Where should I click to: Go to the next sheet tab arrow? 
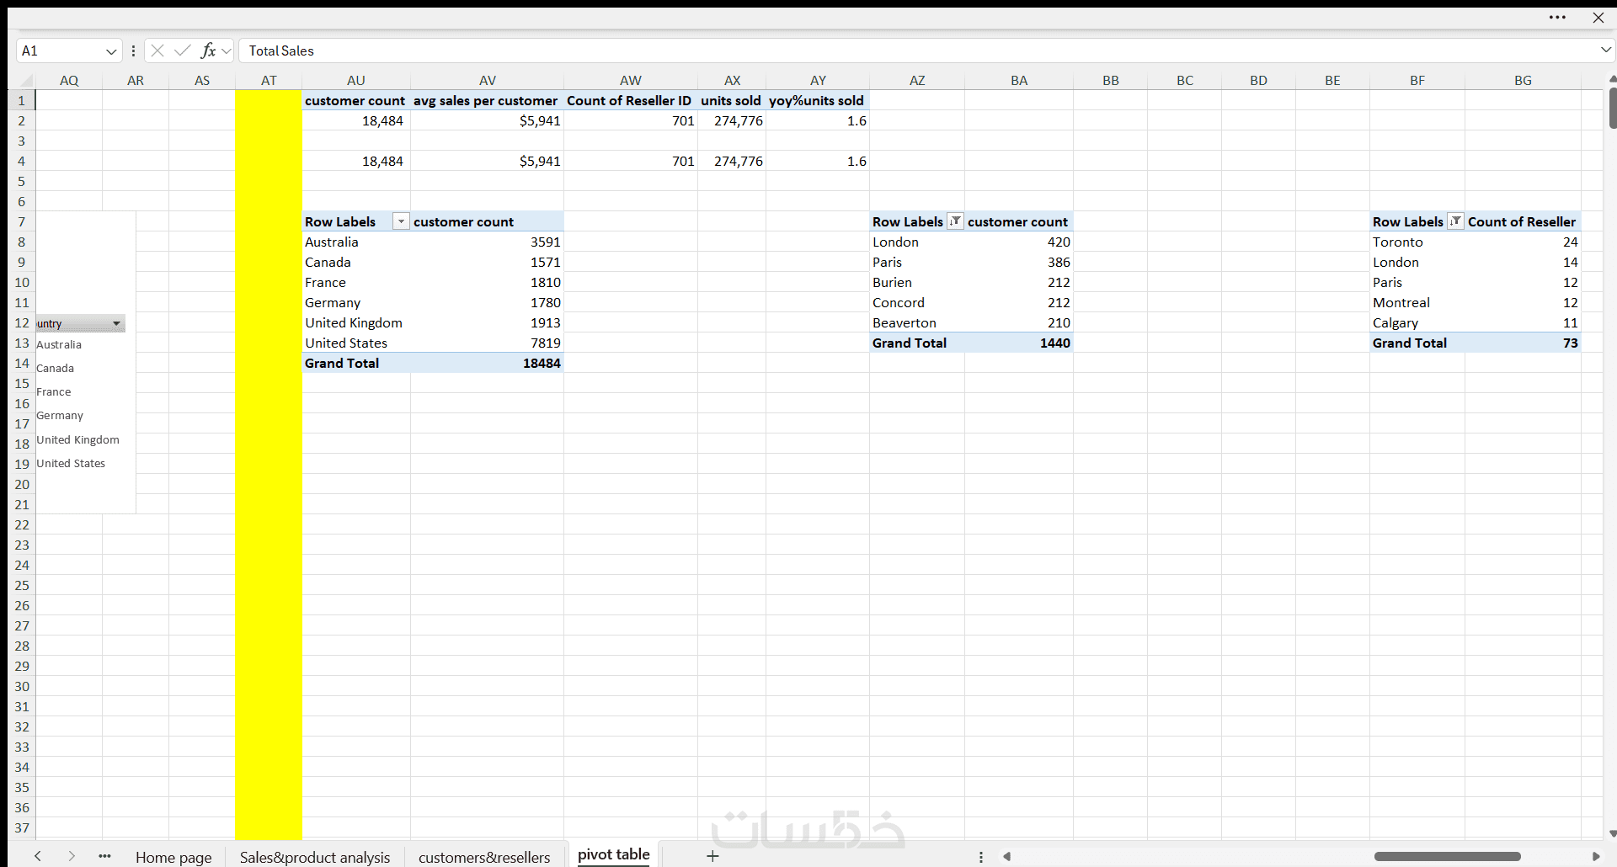pyautogui.click(x=72, y=856)
